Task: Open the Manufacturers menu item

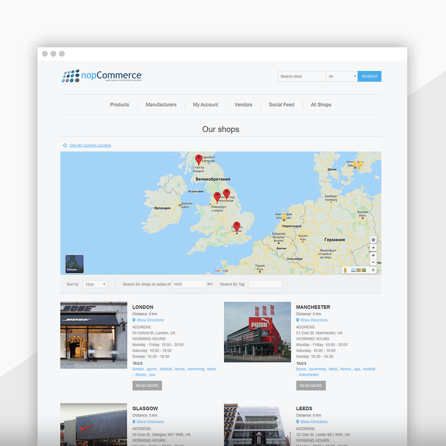Action: tap(161, 105)
